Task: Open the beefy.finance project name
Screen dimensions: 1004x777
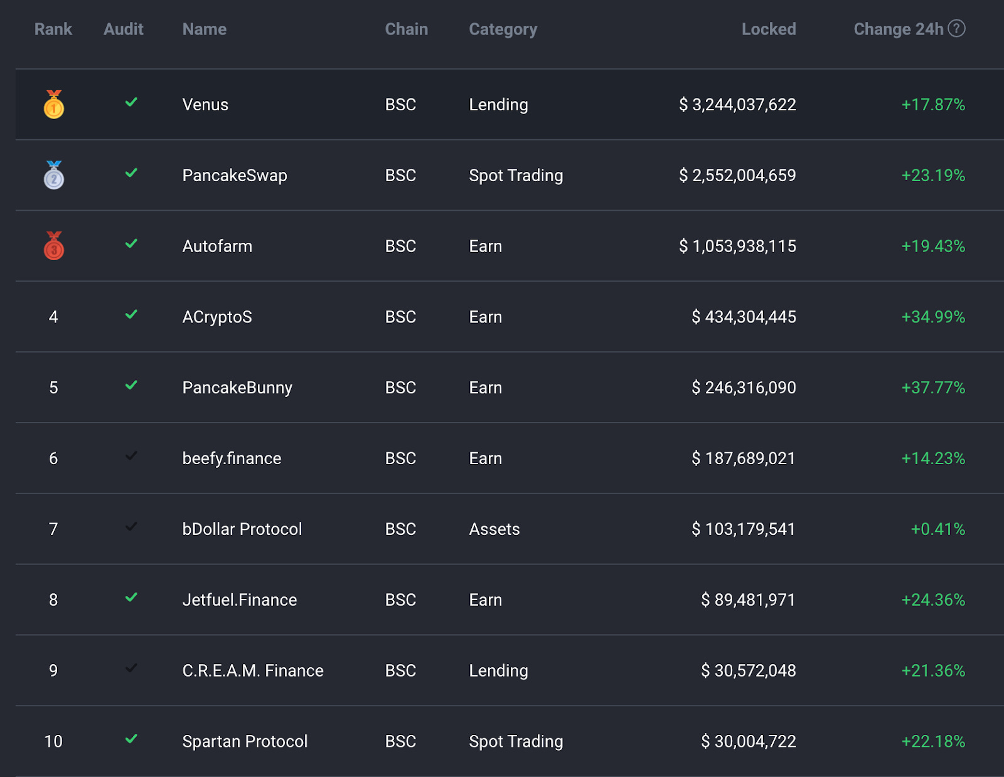Action: (232, 458)
